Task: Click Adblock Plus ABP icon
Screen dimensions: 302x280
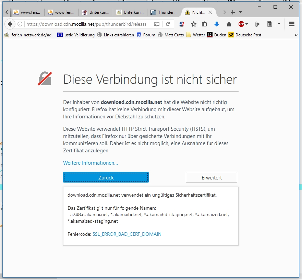Action: (x=241, y=24)
